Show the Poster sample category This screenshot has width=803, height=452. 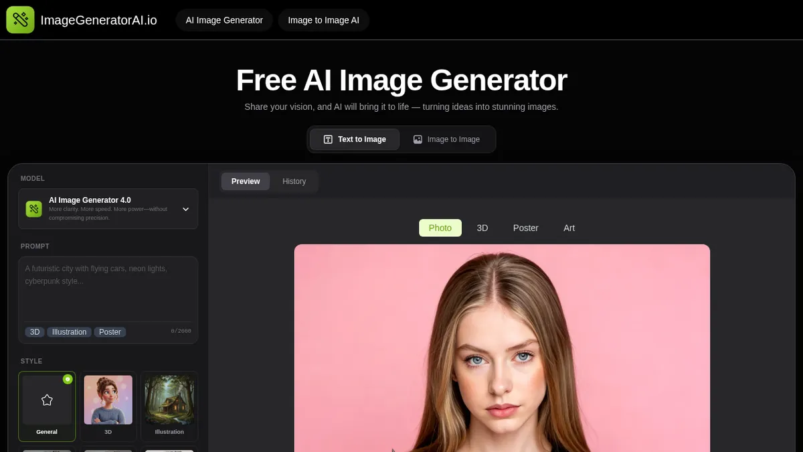pos(525,228)
